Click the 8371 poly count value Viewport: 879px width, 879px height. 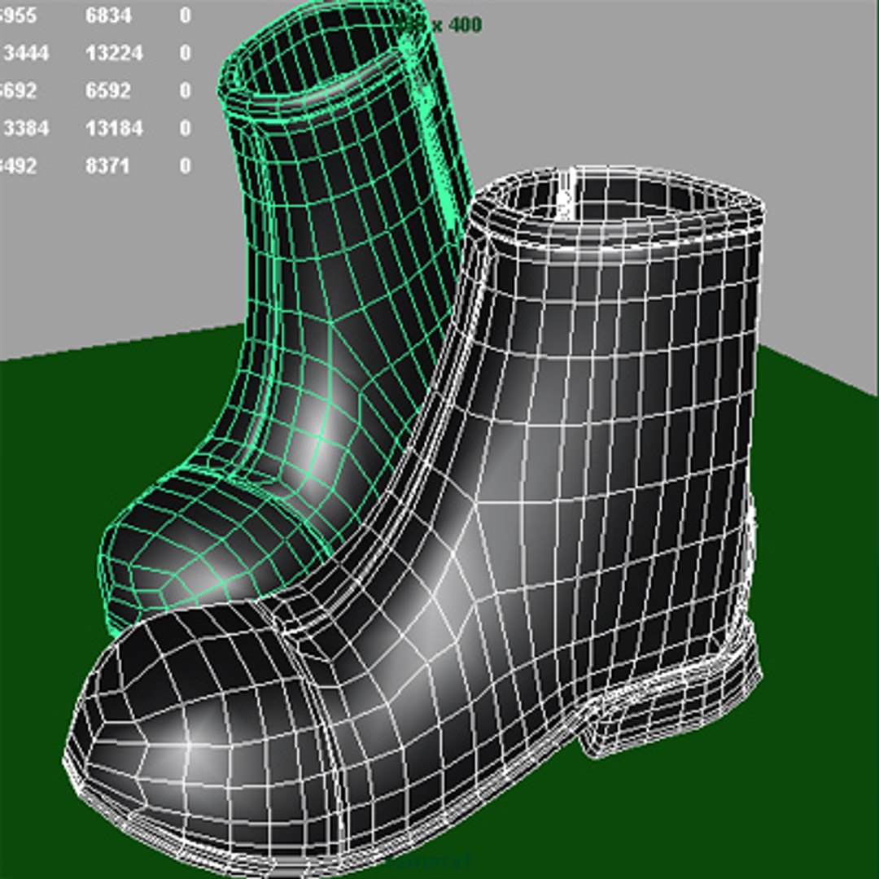coord(107,166)
